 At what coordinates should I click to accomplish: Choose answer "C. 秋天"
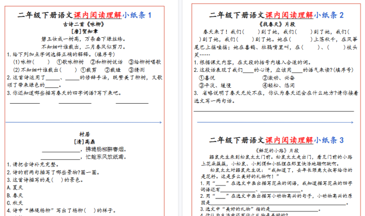tap(15, 203)
